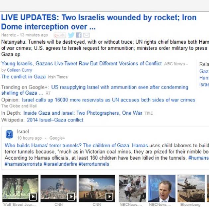The image size is (209, 209).
Task: Open US resupplying Israel with ammunition story
Action: [x=95, y=90]
